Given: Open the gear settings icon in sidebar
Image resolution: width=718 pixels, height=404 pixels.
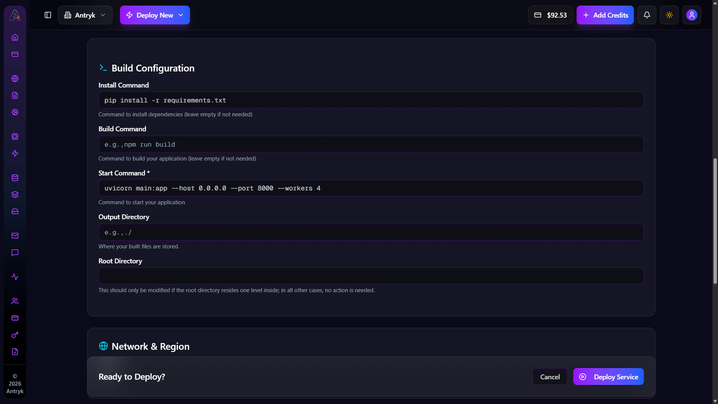Looking at the screenshot, I should point(15,112).
